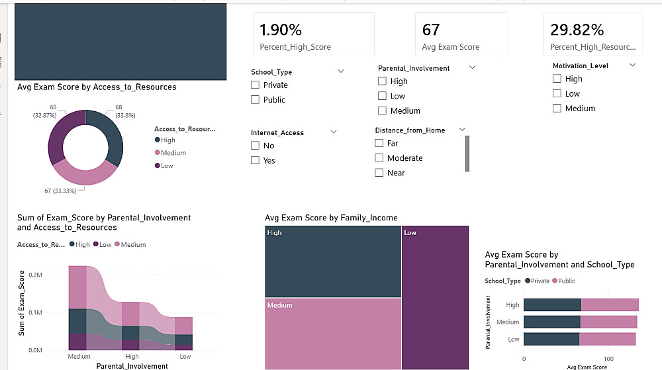Select the Percent_High_Score card
The image size is (662, 370).
coord(313,34)
